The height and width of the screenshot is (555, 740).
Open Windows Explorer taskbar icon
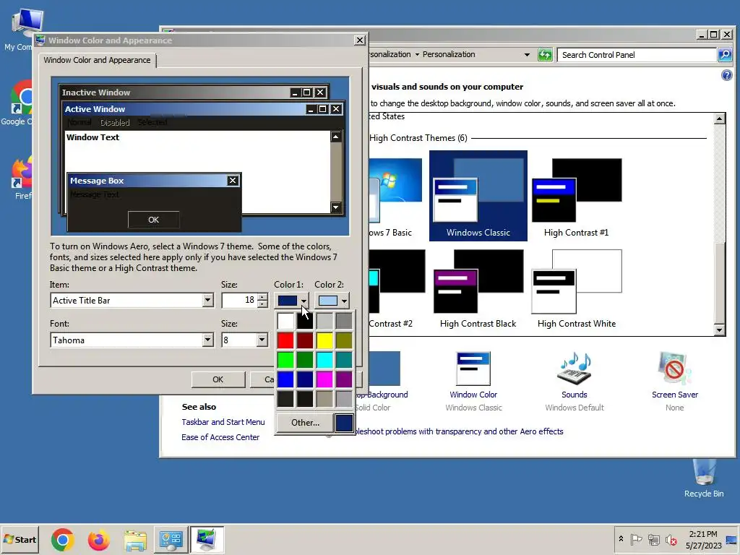135,540
